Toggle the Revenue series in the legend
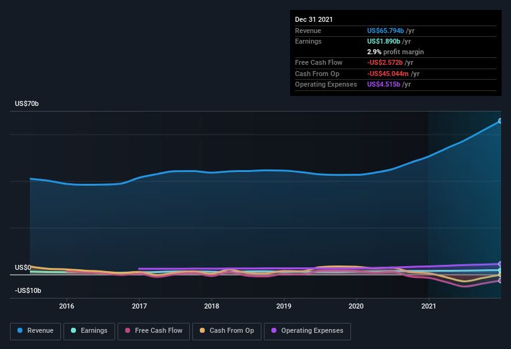 pyautogui.click(x=35, y=331)
